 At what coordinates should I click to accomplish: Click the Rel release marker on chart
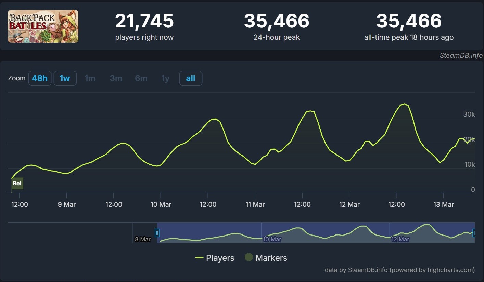pos(17,183)
